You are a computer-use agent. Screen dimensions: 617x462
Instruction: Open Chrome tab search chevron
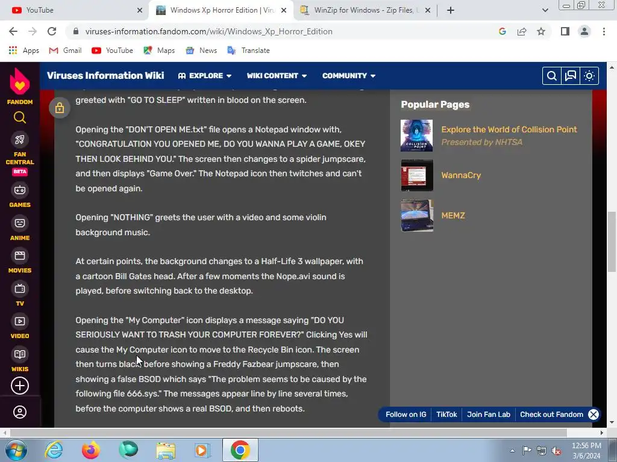coord(545,10)
